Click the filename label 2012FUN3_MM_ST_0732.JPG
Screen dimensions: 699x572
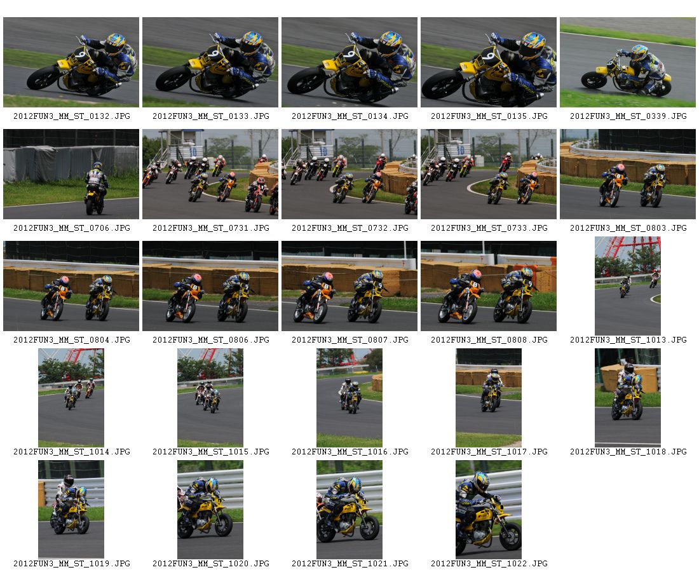[350, 228]
